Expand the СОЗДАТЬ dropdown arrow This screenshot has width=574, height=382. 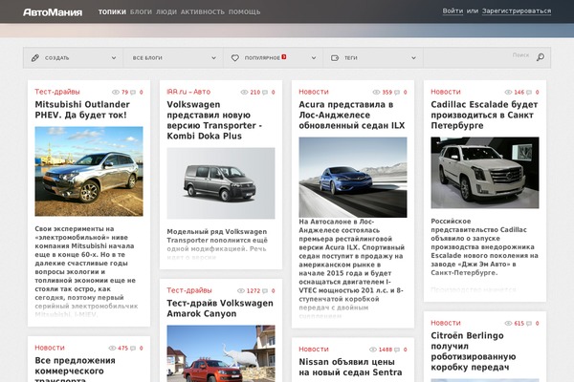(114, 57)
